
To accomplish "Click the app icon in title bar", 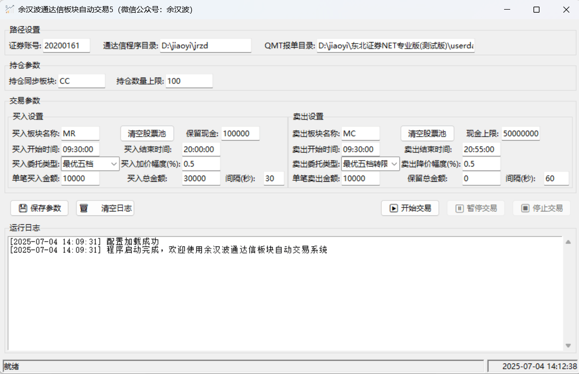I will tap(9, 9).
